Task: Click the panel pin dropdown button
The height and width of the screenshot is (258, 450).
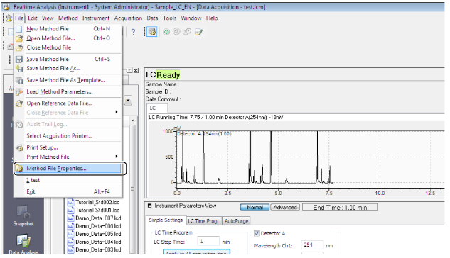Action: pyautogui.click(x=129, y=70)
